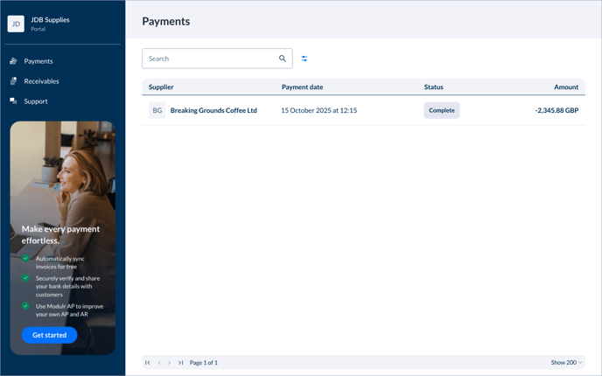
Task: Click the Complete status badge
Action: [x=442, y=110]
